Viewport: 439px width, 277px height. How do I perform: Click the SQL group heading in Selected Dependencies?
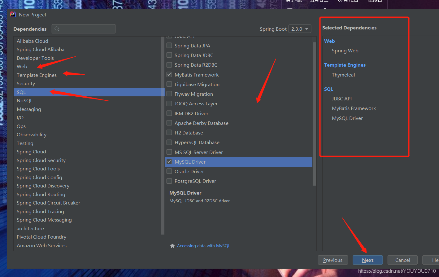coord(328,89)
